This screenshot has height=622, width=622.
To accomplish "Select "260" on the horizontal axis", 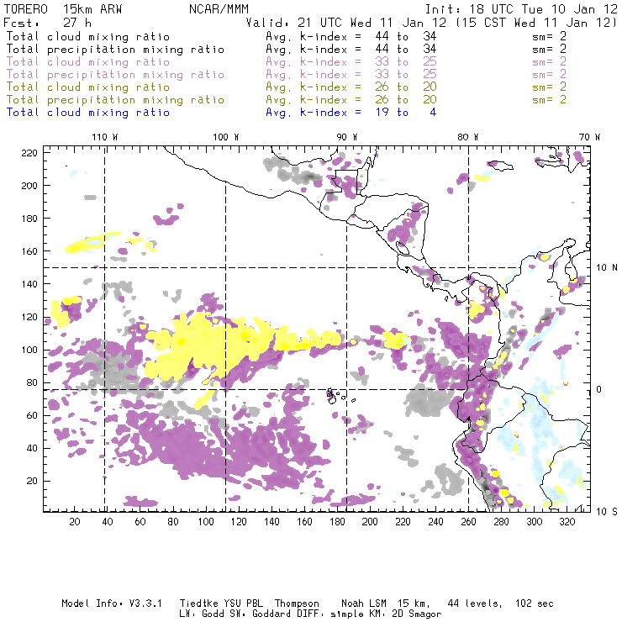I will pyautogui.click(x=468, y=522).
